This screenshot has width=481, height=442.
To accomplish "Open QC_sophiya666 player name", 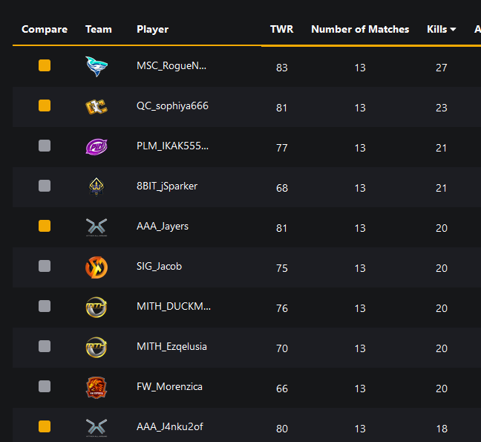I will point(172,106).
